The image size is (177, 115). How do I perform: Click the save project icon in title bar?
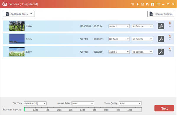(x=142, y=4)
